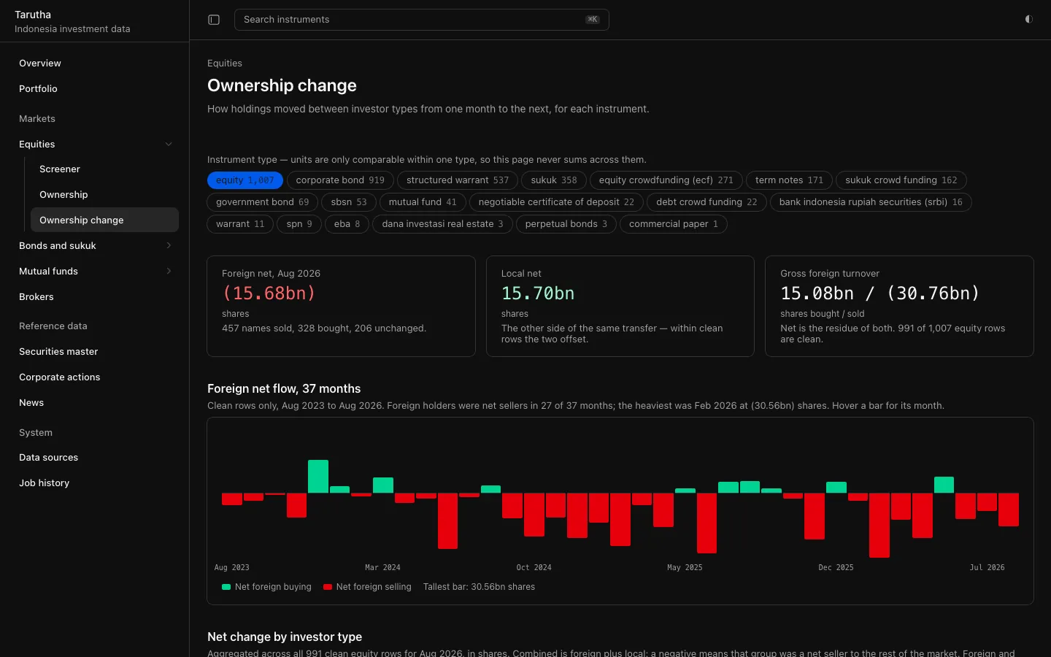The height and width of the screenshot is (657, 1051).
Task: Select Ownership change in sidebar
Action: pos(104,220)
